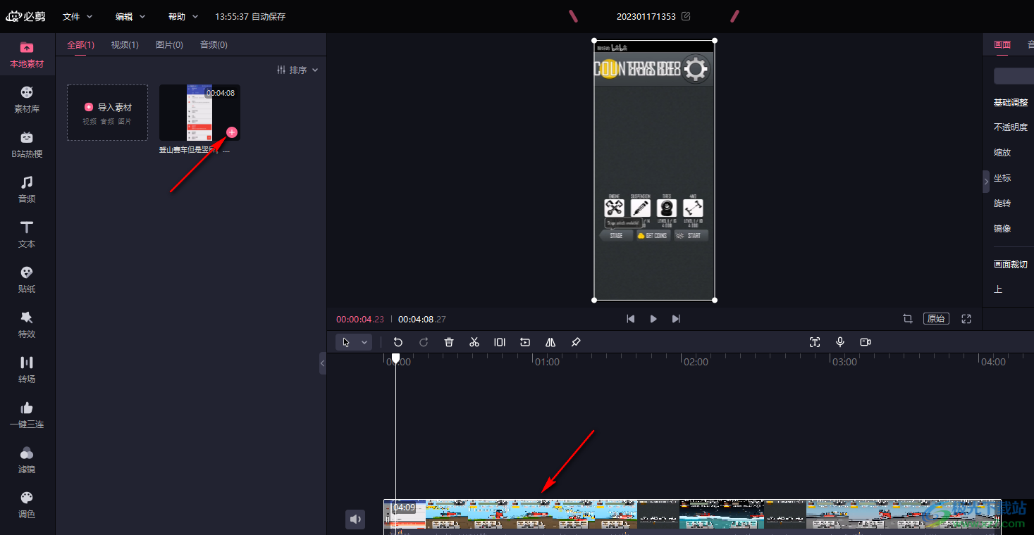Switch to the 全部(1) tab

81,44
